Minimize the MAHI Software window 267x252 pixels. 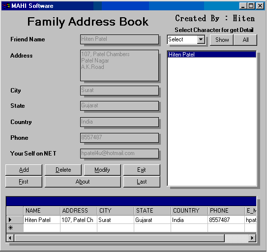(x=243, y=6)
